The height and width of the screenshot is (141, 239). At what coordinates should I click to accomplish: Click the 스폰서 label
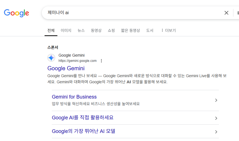tap(53, 47)
